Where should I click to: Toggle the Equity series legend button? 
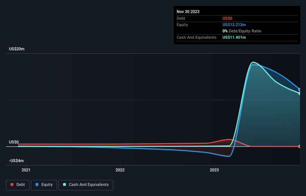pyautogui.click(x=44, y=185)
